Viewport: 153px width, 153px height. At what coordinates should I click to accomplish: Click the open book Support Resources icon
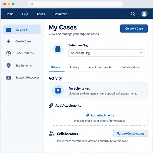(8, 78)
